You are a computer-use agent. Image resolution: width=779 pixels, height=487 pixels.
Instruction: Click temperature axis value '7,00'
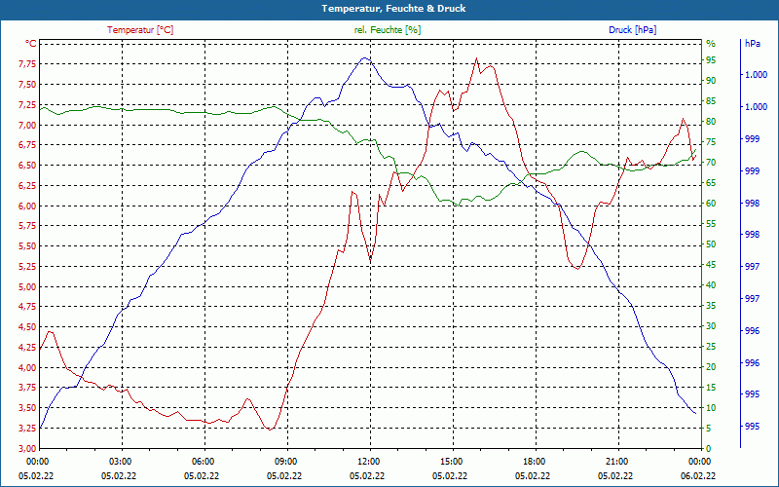coord(27,125)
